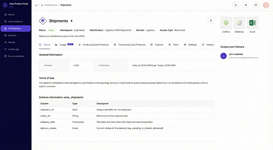
Task: Click the shipments namespace value
Action: pyautogui.click(x=80, y=30)
